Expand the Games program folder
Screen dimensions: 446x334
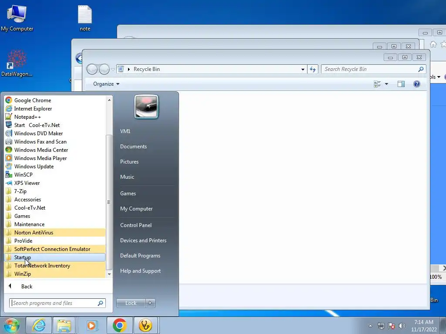pos(55,216)
